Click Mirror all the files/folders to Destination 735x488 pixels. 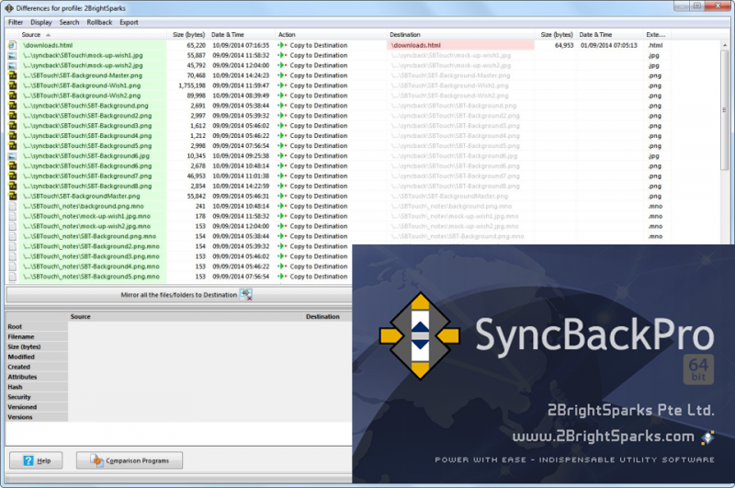click(x=178, y=295)
